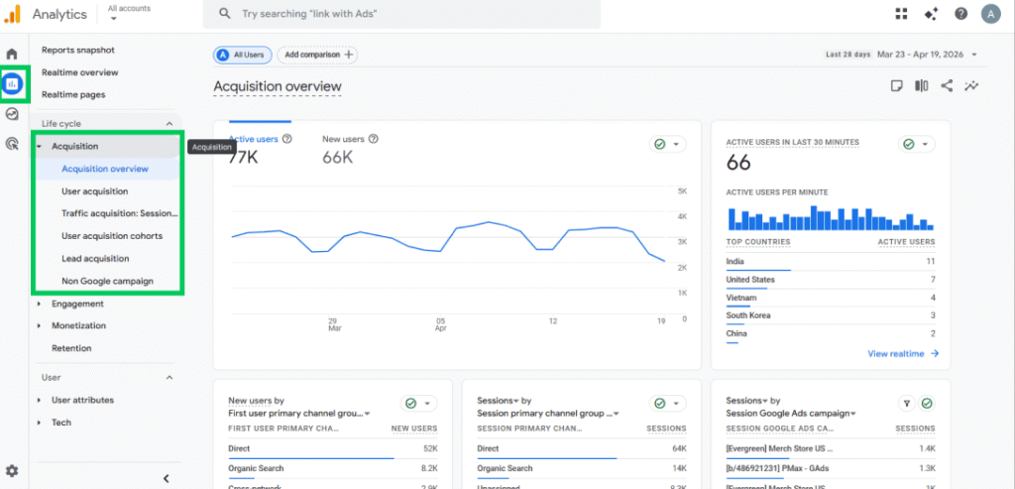Open Realtime overview report
1015x489 pixels.
[x=80, y=72]
